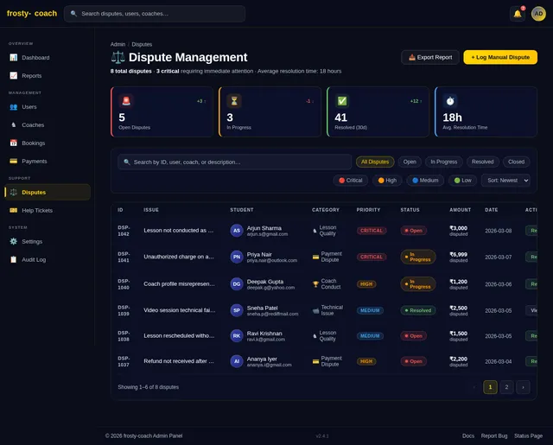
Task: Click Export Report button
Action: (x=430, y=57)
